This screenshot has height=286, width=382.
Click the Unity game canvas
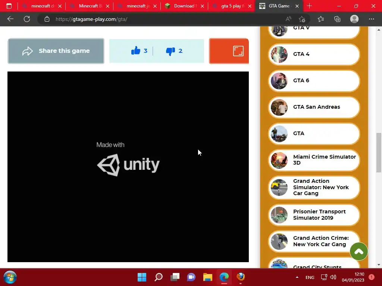pos(128,167)
